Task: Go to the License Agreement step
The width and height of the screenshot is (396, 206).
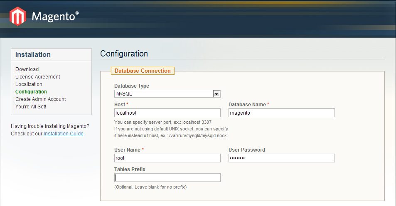Action: pos(38,77)
